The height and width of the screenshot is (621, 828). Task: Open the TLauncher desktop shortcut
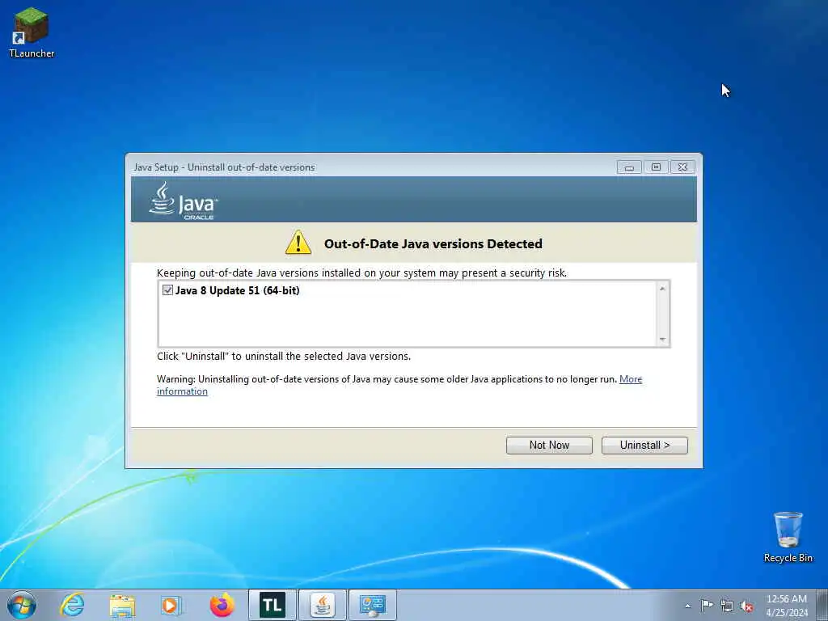point(32,32)
